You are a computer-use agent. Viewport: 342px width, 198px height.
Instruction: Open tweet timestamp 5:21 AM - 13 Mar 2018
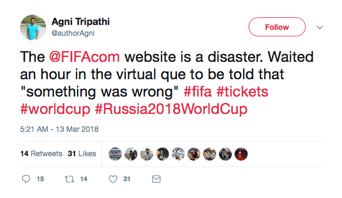pos(59,129)
